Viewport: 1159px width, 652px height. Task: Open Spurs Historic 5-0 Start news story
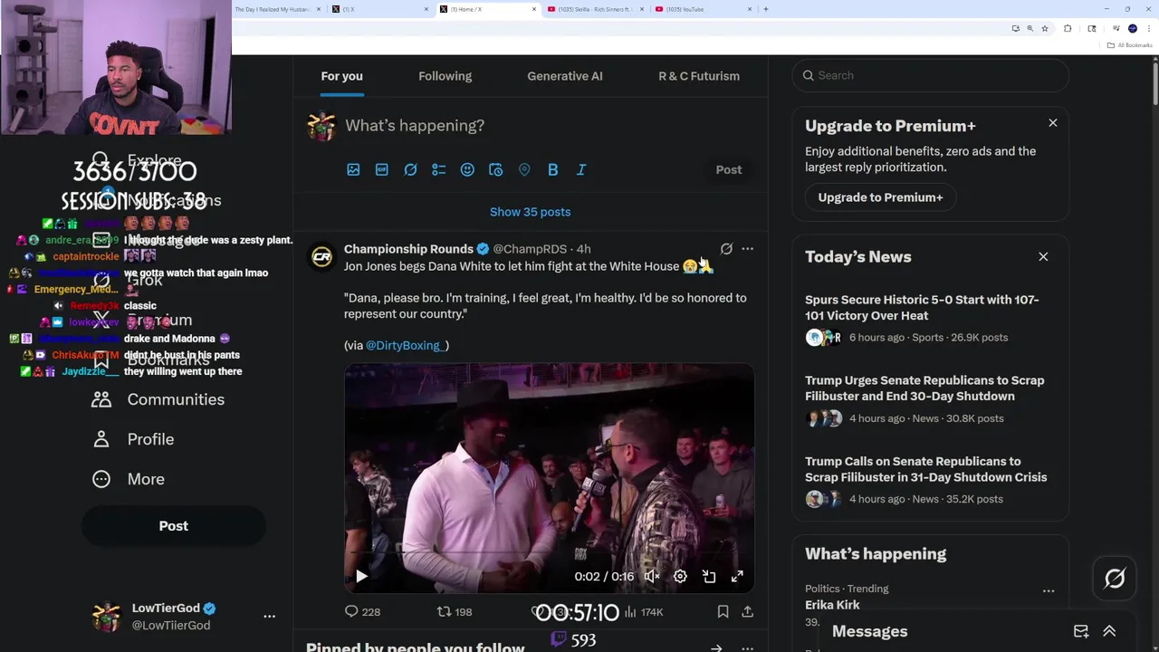pos(930,318)
